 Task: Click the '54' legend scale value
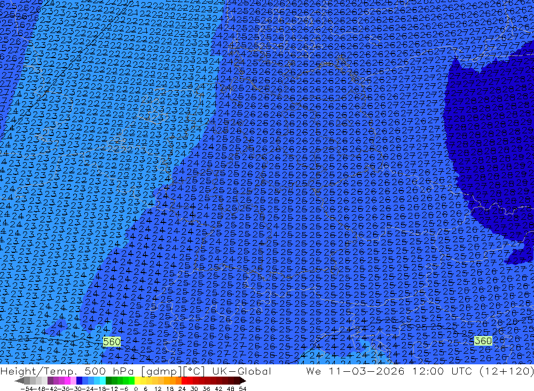point(242,389)
